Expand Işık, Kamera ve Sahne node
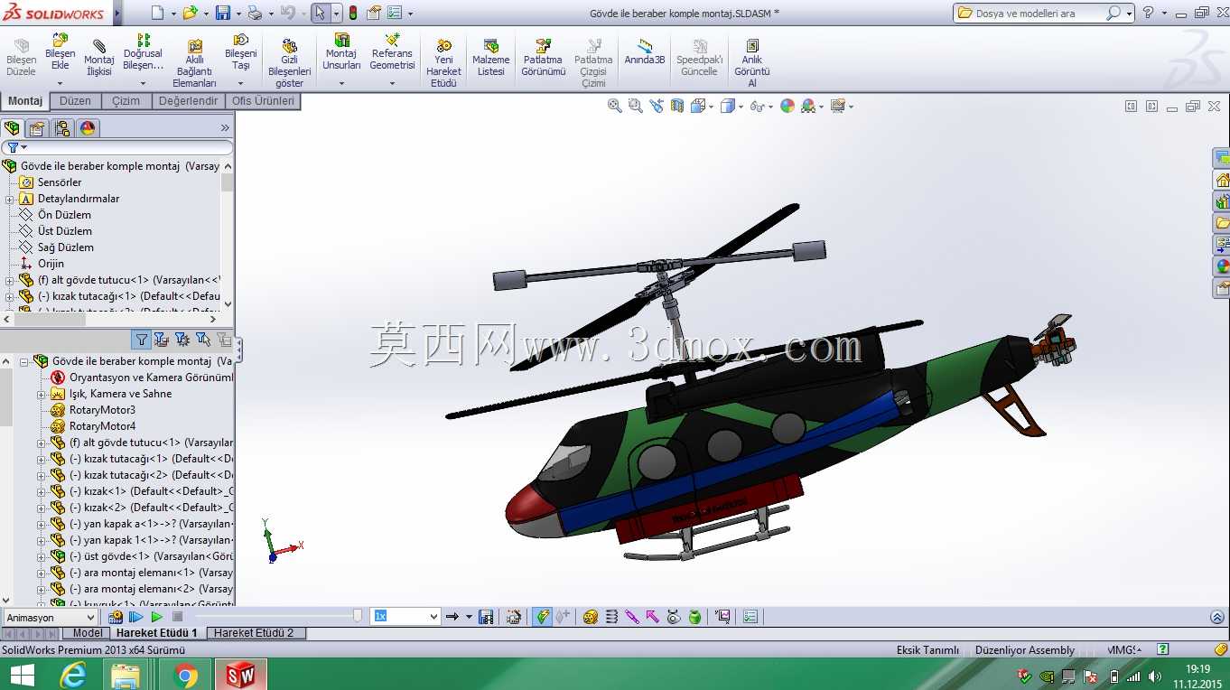The image size is (1230, 690). tap(41, 394)
